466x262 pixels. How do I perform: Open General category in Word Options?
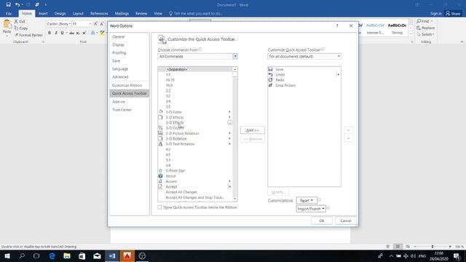tap(130, 37)
